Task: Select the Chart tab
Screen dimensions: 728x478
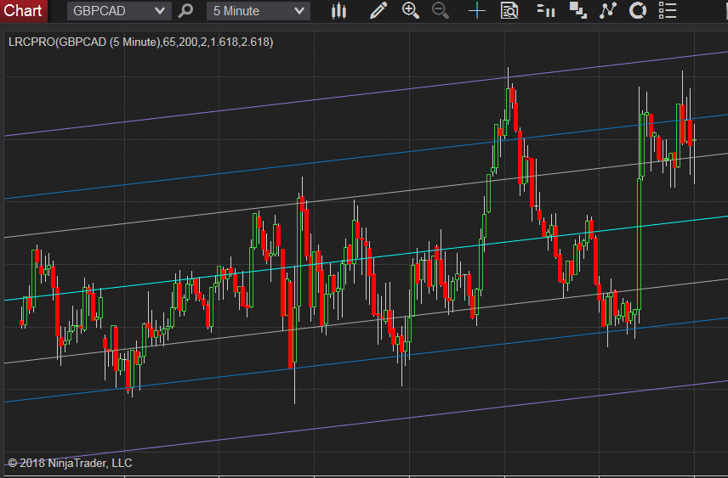Action: point(23,11)
